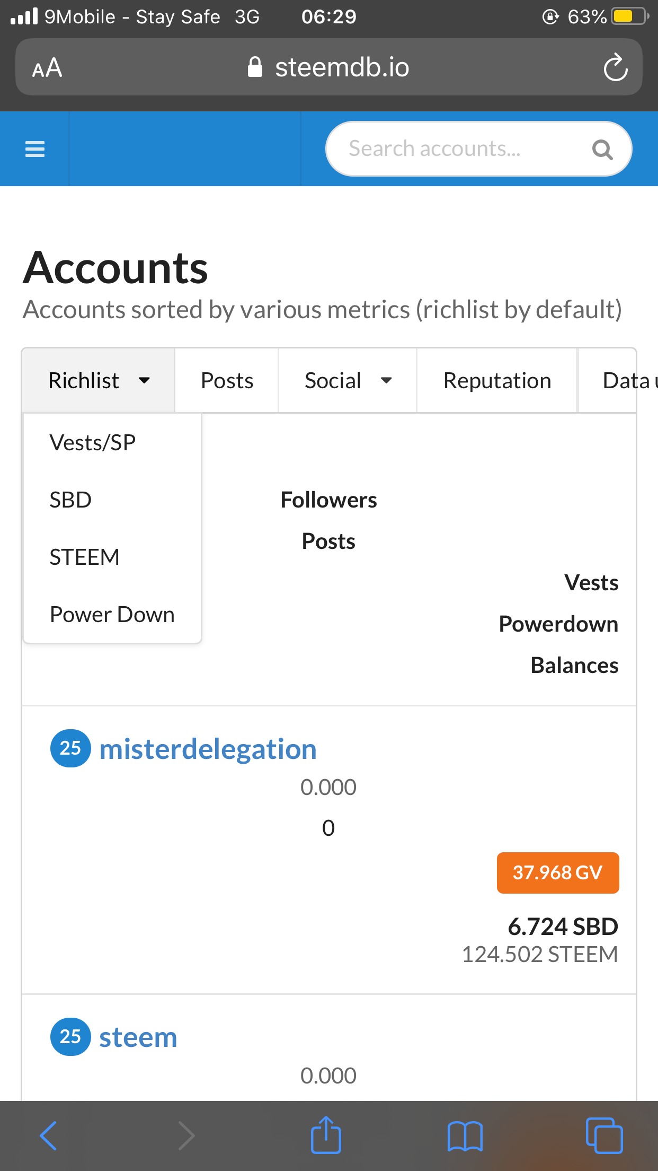This screenshot has width=658, height=1171.
Task: Open the Safari share sheet icon
Action: click(x=326, y=1134)
